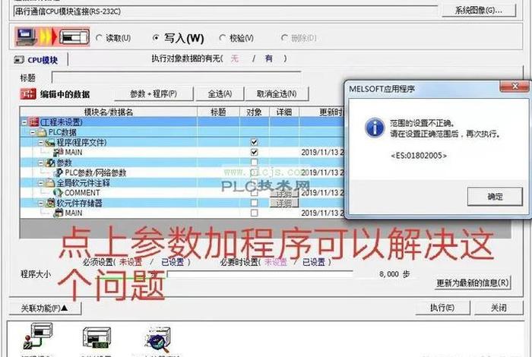This screenshot has height=357, width=532.
Task: Switch to the CPU模块 tab
Action: (x=38, y=60)
